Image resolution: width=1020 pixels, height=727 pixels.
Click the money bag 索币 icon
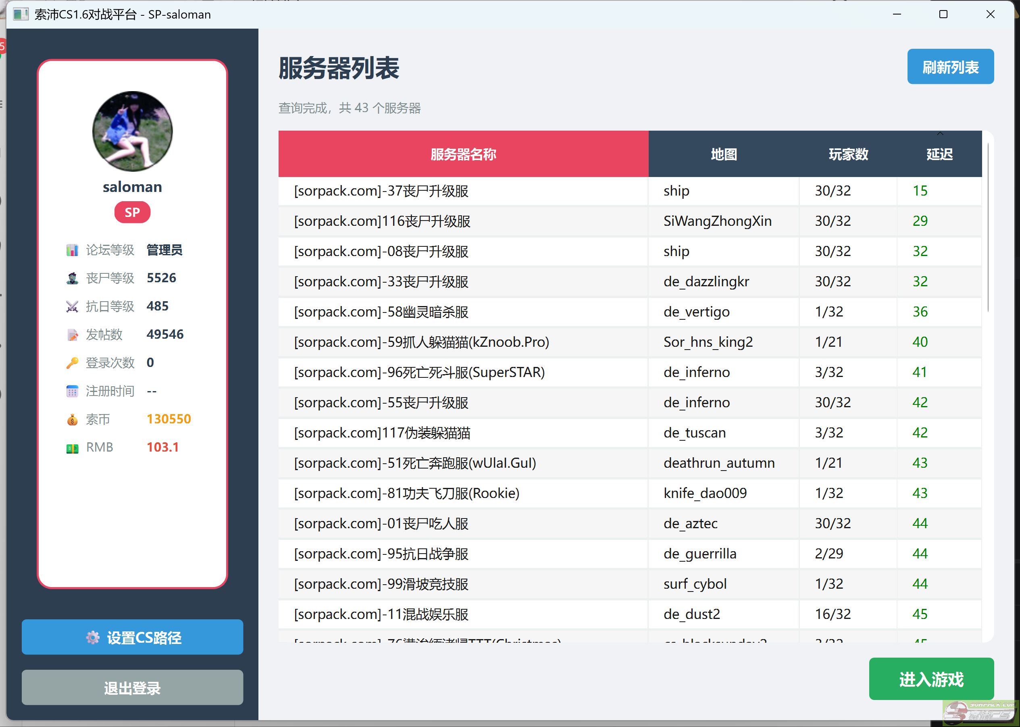click(x=72, y=419)
